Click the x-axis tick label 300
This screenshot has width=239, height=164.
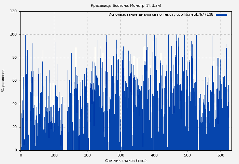pos(121,155)
